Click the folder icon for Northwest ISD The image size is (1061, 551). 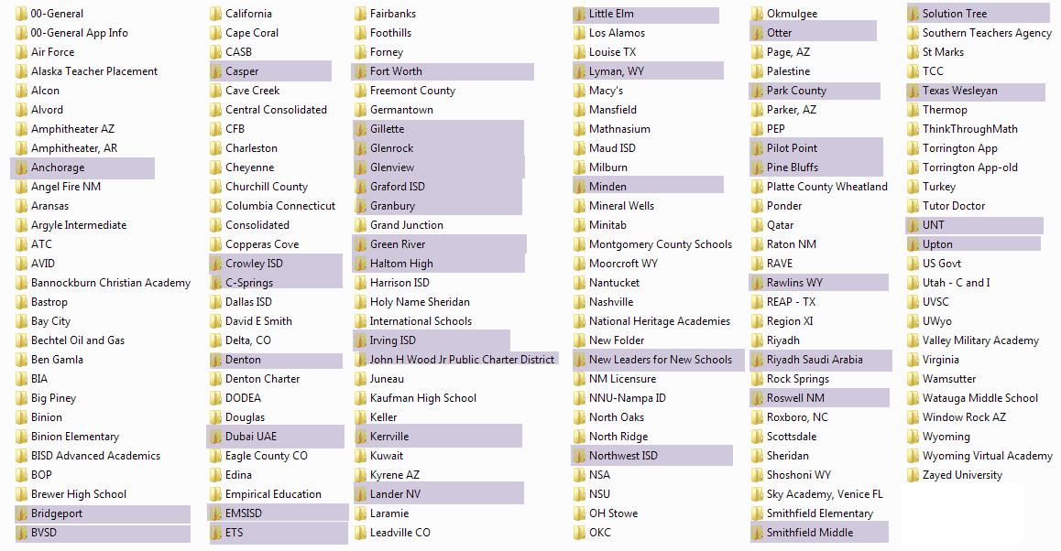579,456
